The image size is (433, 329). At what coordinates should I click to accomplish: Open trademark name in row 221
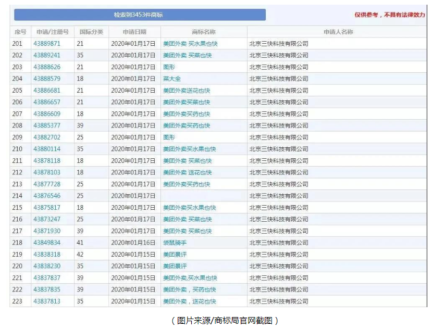pos(190,278)
